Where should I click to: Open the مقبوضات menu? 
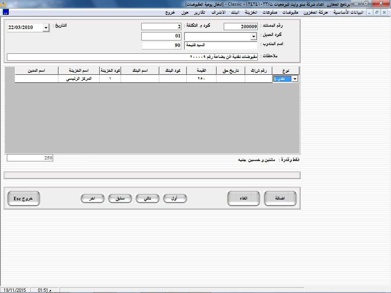290,13
